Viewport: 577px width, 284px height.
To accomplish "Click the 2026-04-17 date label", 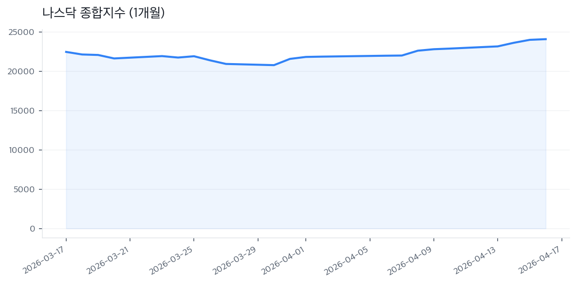I will (x=540, y=257).
